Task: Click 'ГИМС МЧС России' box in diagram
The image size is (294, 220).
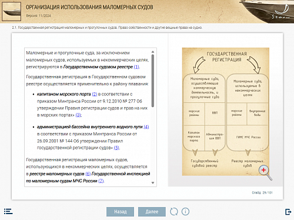Action: coord(248,137)
